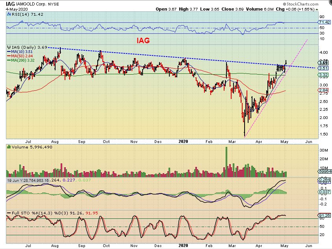Click the line icon before Full STO label

[9, 213]
